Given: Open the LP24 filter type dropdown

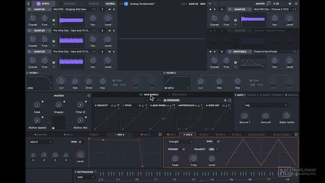Looking at the screenshot, I should click(40, 88).
